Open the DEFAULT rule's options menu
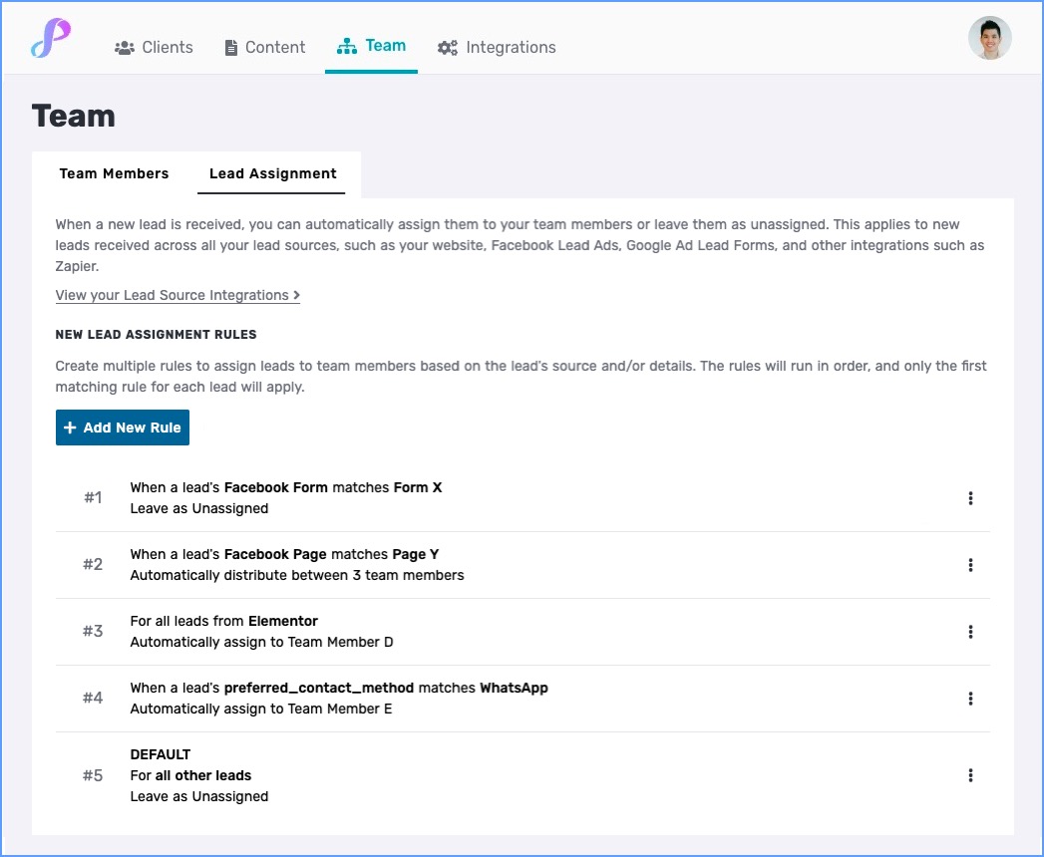1044x857 pixels. [970, 775]
